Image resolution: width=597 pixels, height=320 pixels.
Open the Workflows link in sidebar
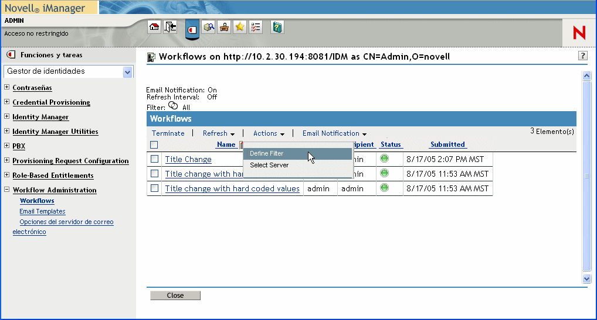pyautogui.click(x=37, y=201)
